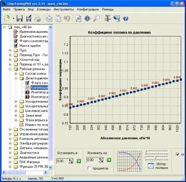Viewport: 186px width, 182px height.
Task: Click the undo arrow icon
Action: 67,18
